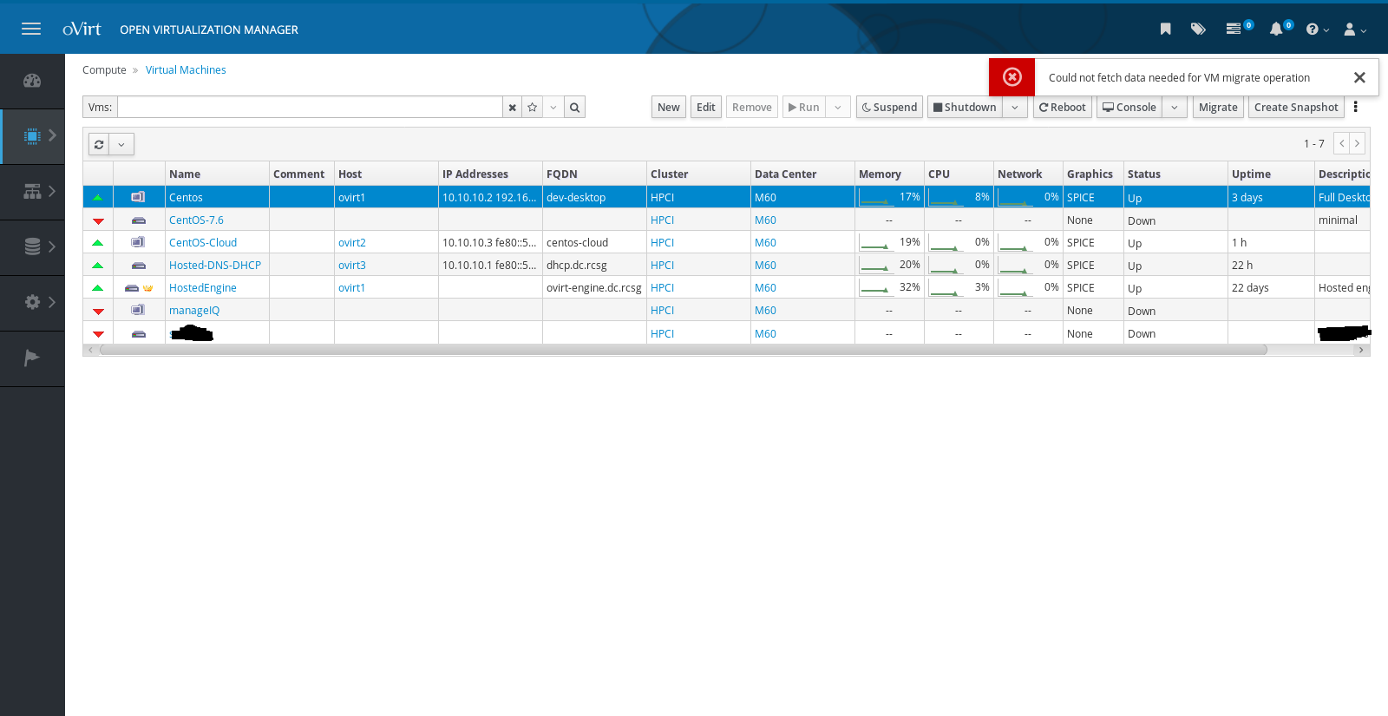Open the more actions kebab menu
The image size is (1388, 716).
pyautogui.click(x=1355, y=107)
